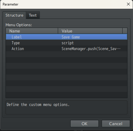
Task: Click the Value column header
Action: coord(90,31)
